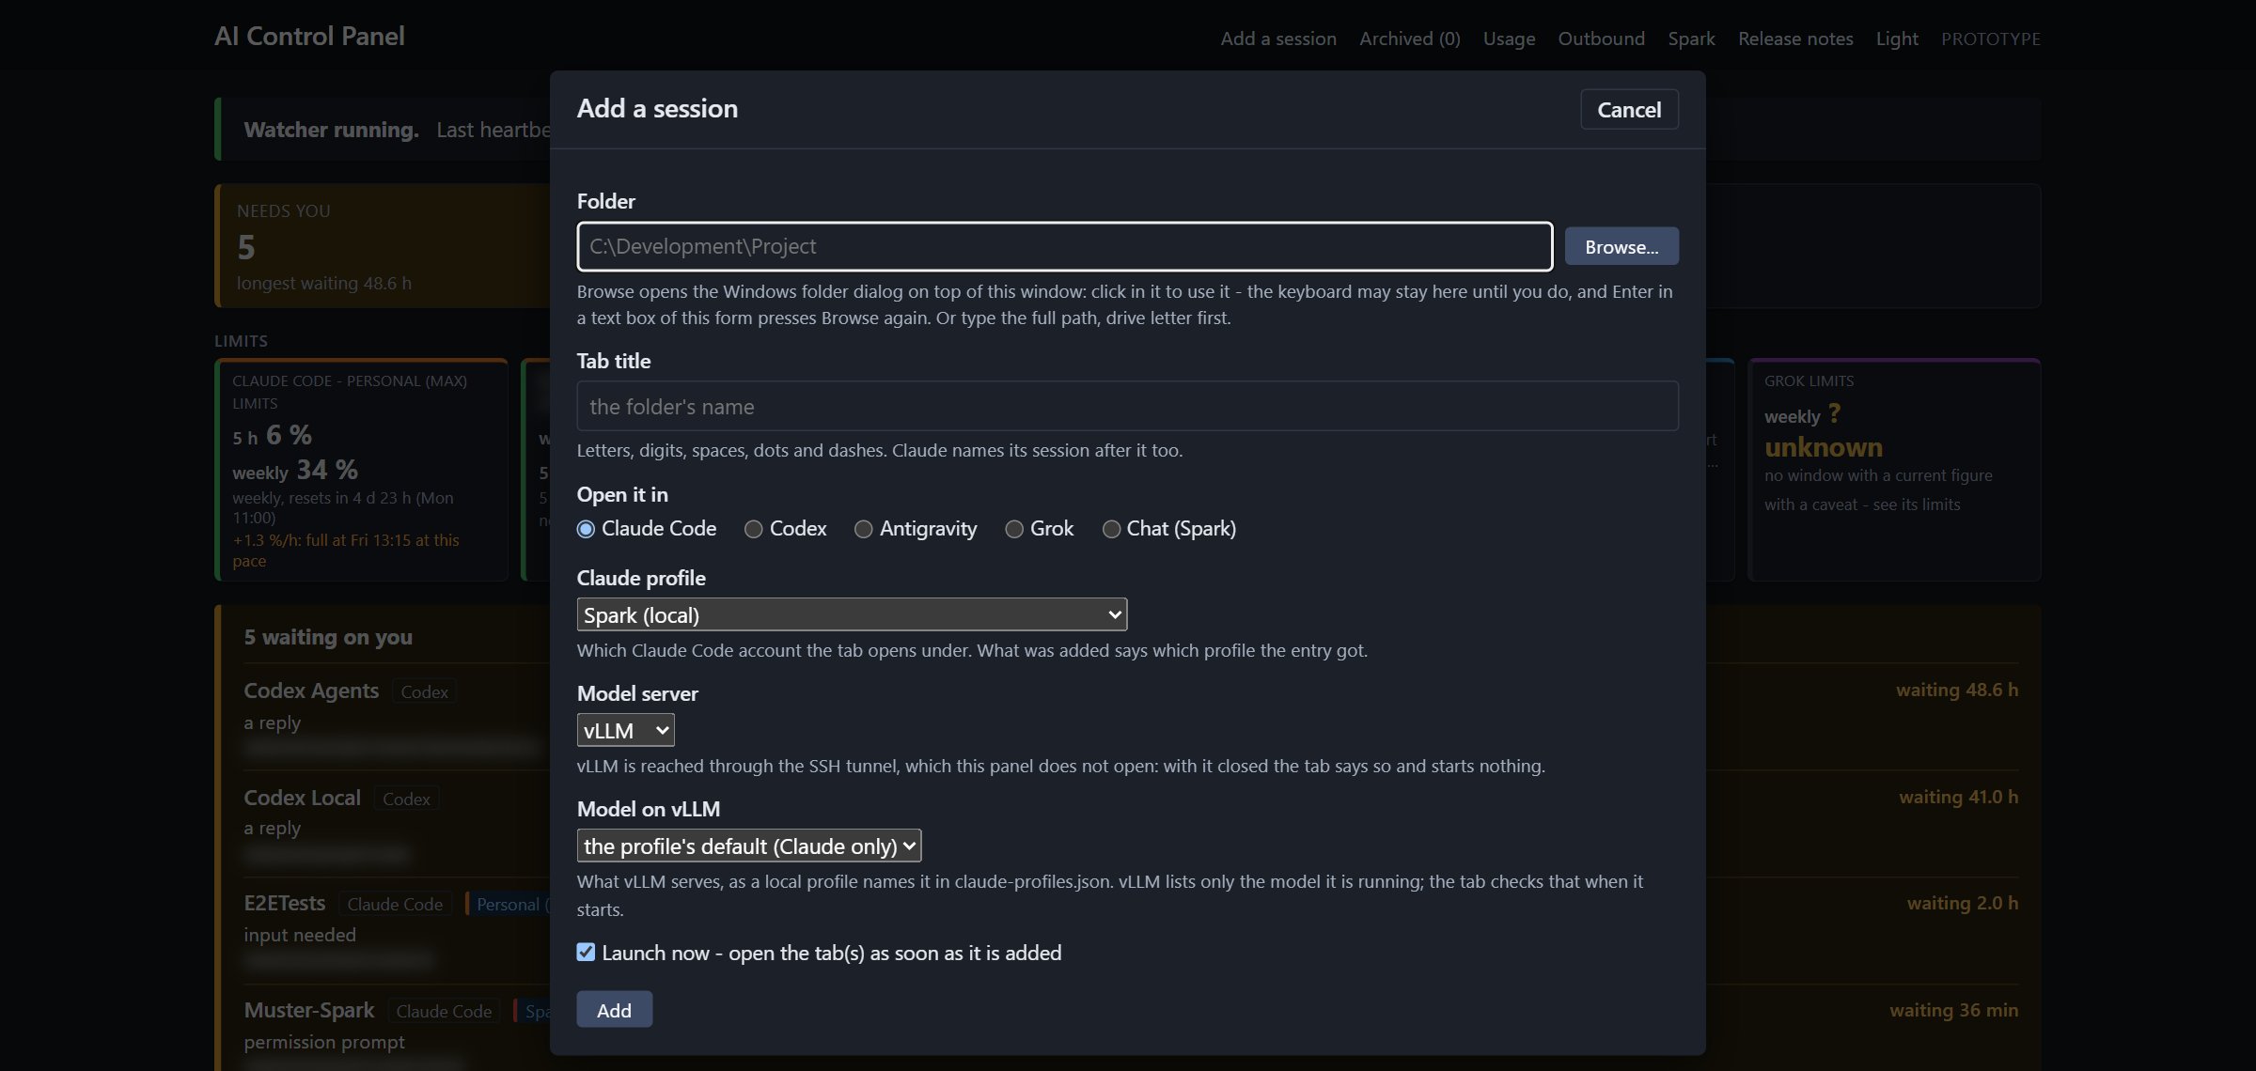The height and width of the screenshot is (1071, 2256).
Task: Uncheck the Launch now checkbox
Action: tap(586, 953)
